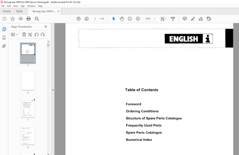Click 'Frequently Used Parts' entry

click(144, 125)
